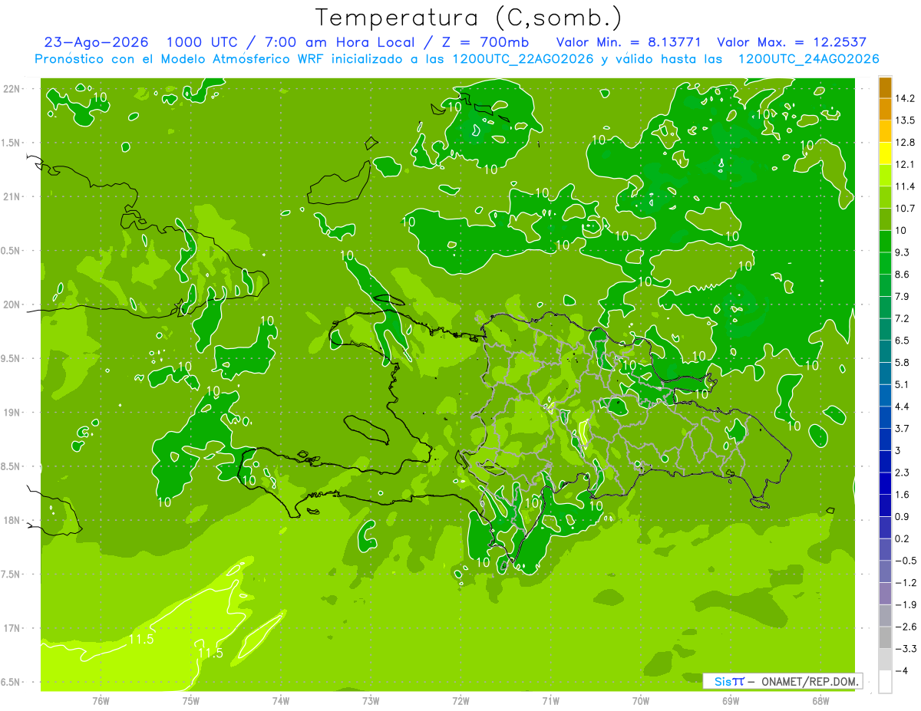The image size is (921, 711).
Task: Click the "21N" latitude axis label
Action: point(12,196)
